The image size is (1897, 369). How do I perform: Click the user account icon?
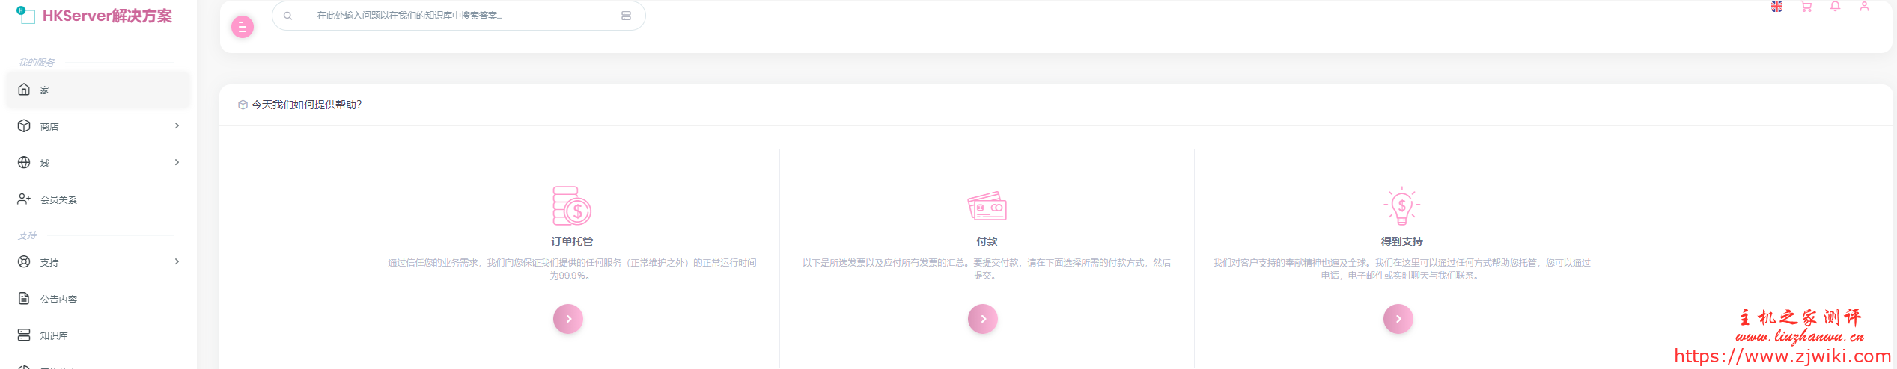pos(1864,7)
